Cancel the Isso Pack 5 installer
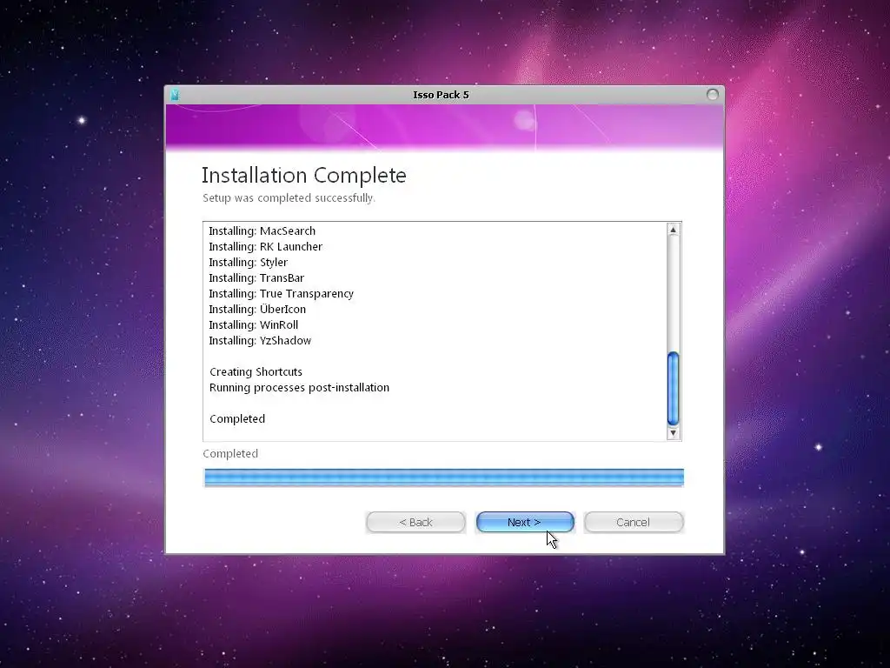The image size is (890, 668). pos(634,522)
